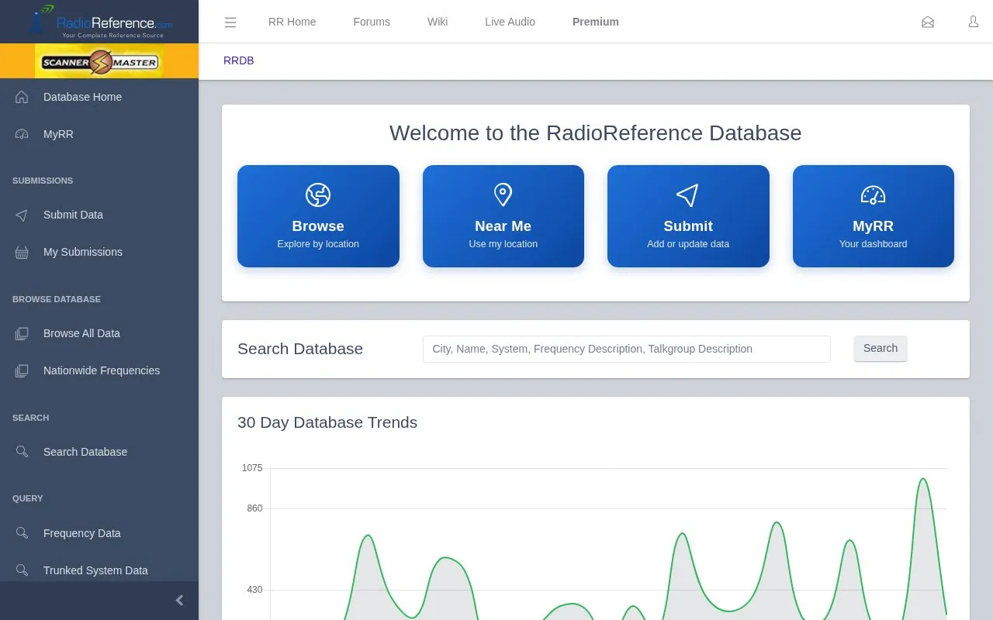Click the Nationwide Frequencies stack icon
Viewport: 993px width, 620px height.
pyautogui.click(x=22, y=370)
